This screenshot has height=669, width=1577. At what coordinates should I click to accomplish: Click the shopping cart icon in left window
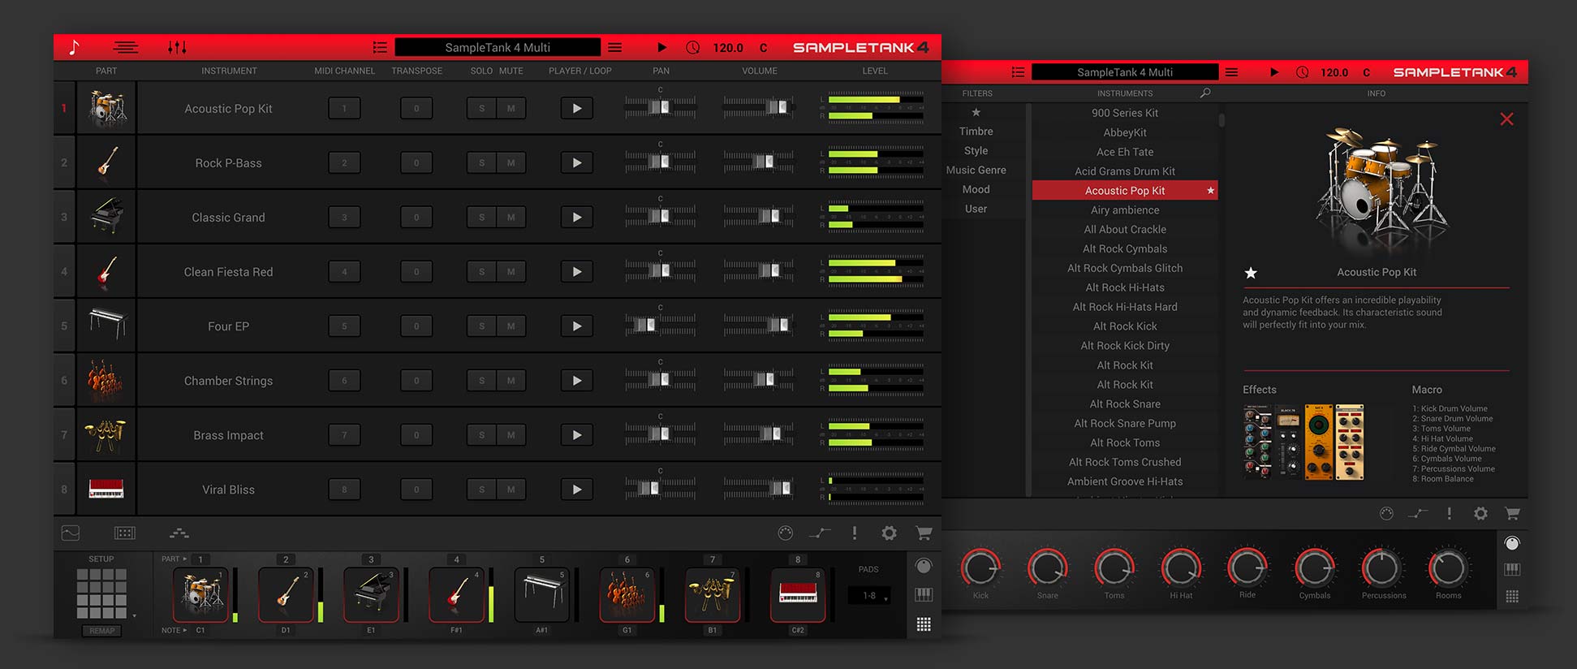click(924, 533)
